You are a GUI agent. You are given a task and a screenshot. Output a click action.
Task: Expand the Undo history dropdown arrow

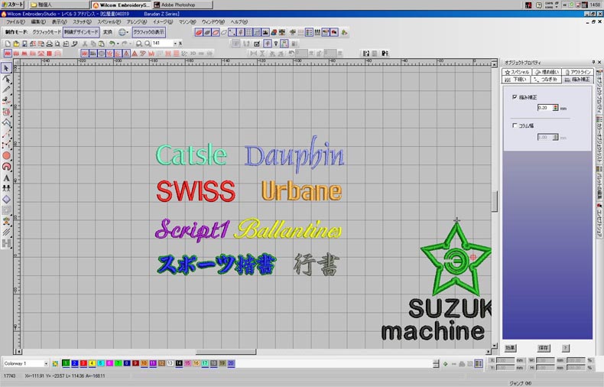pyautogui.click(x=118, y=44)
